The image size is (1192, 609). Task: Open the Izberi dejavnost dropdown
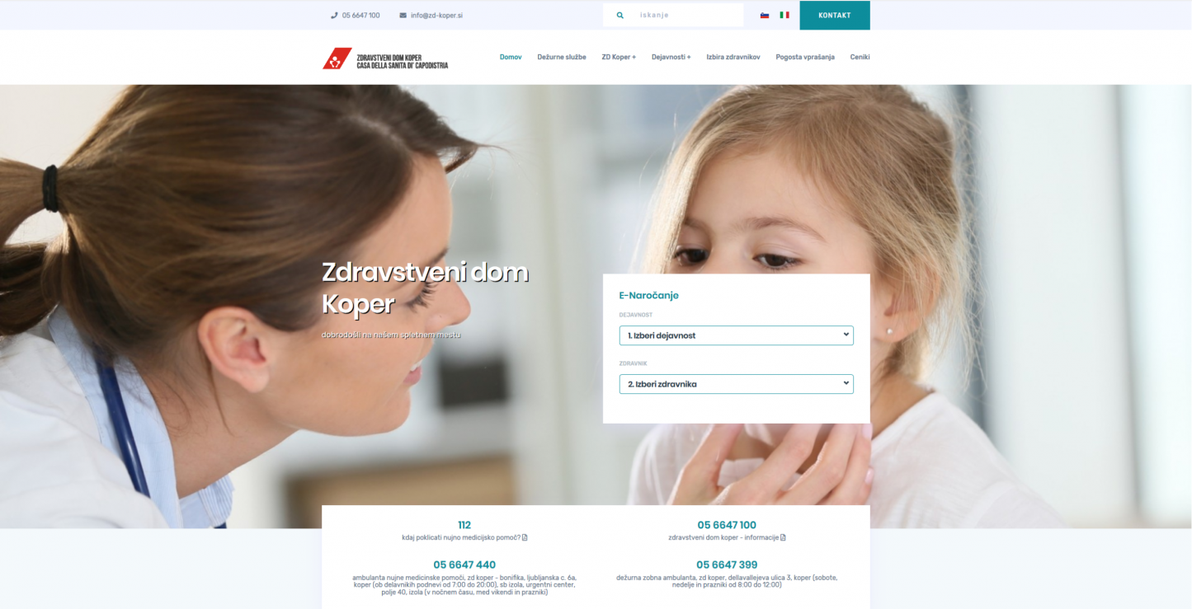click(x=736, y=335)
